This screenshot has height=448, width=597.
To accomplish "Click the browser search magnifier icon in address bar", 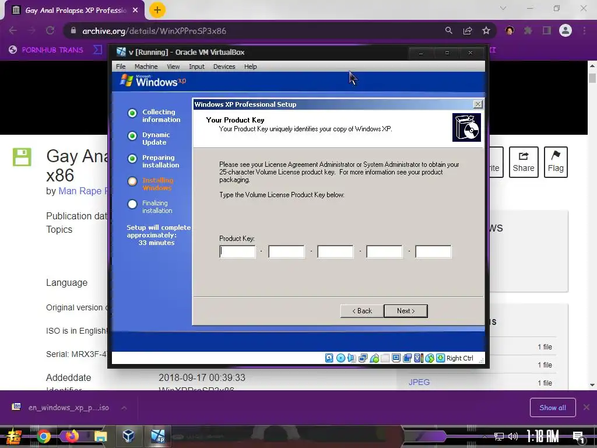I will point(449,30).
